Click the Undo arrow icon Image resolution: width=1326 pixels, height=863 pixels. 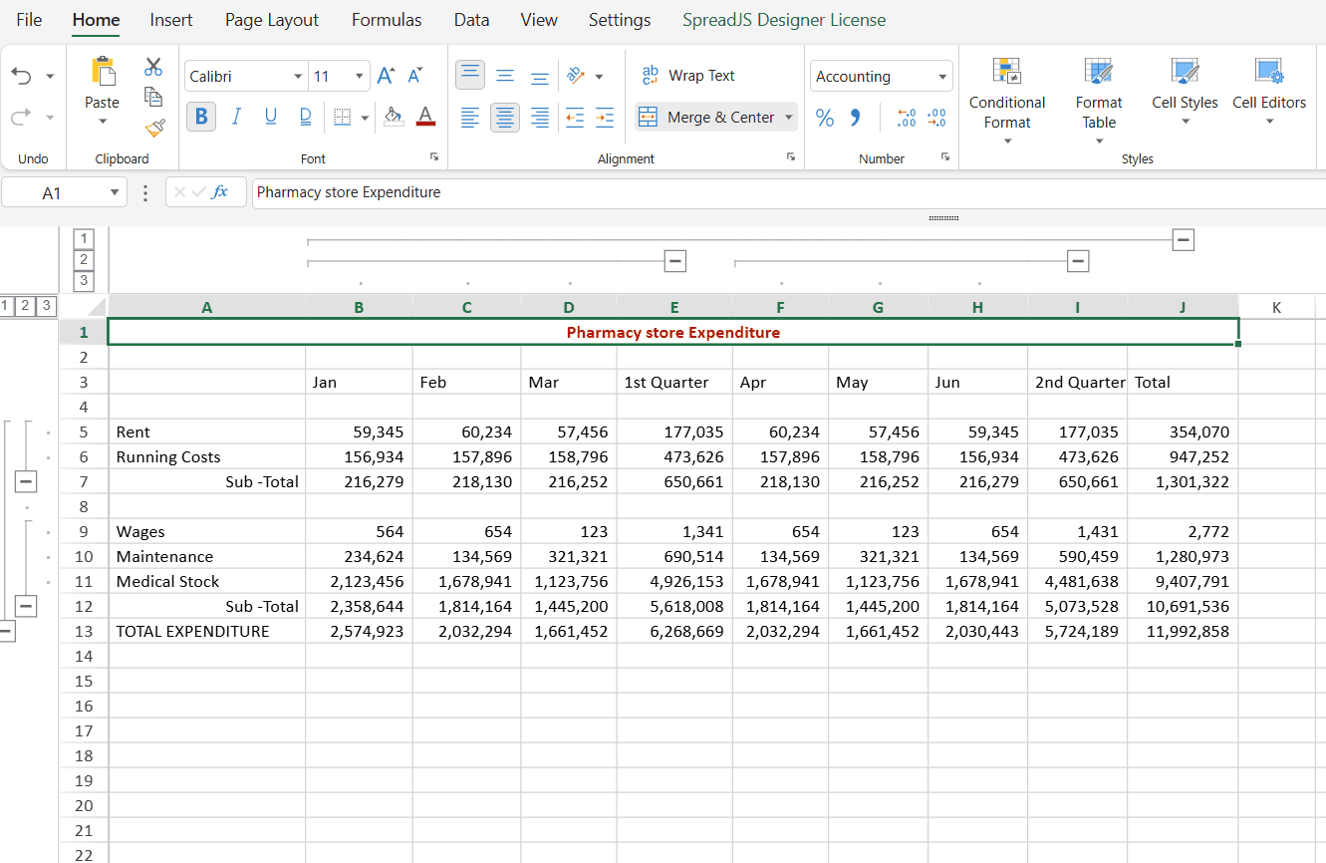point(22,76)
